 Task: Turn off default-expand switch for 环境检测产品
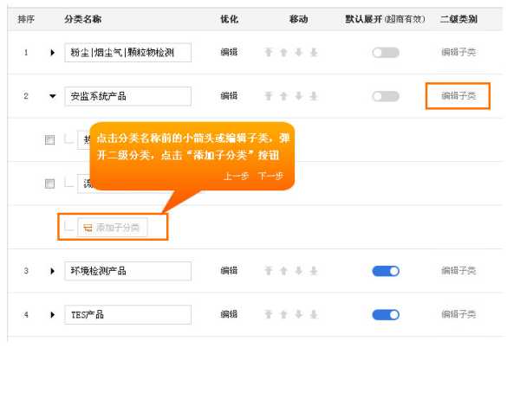click(385, 271)
